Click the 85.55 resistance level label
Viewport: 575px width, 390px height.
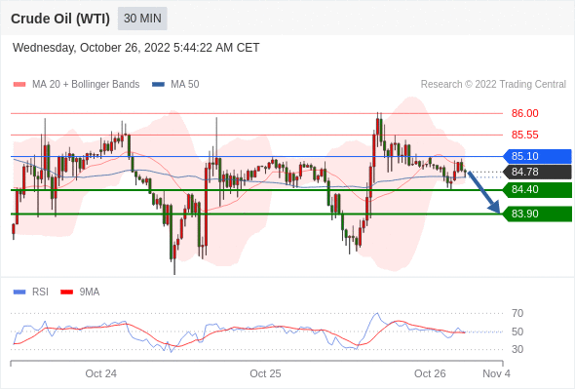[524, 135]
